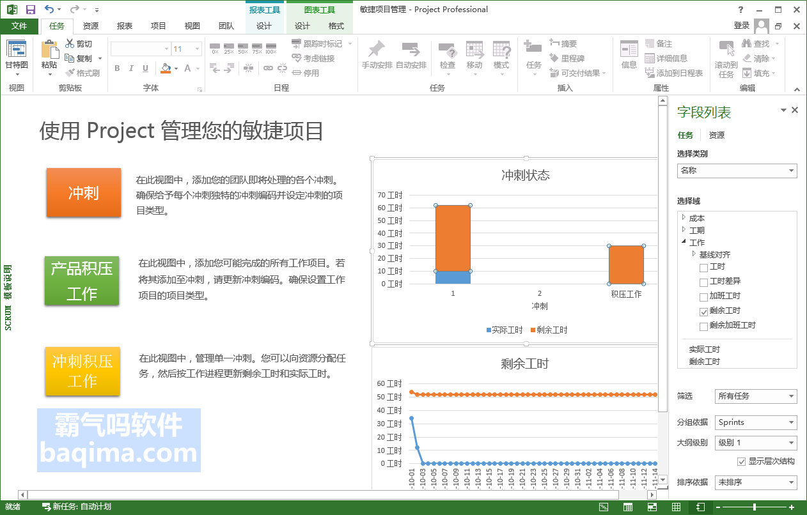Open the 文件 menu tab
Viewport: 807px width, 515px height.
tap(19, 26)
